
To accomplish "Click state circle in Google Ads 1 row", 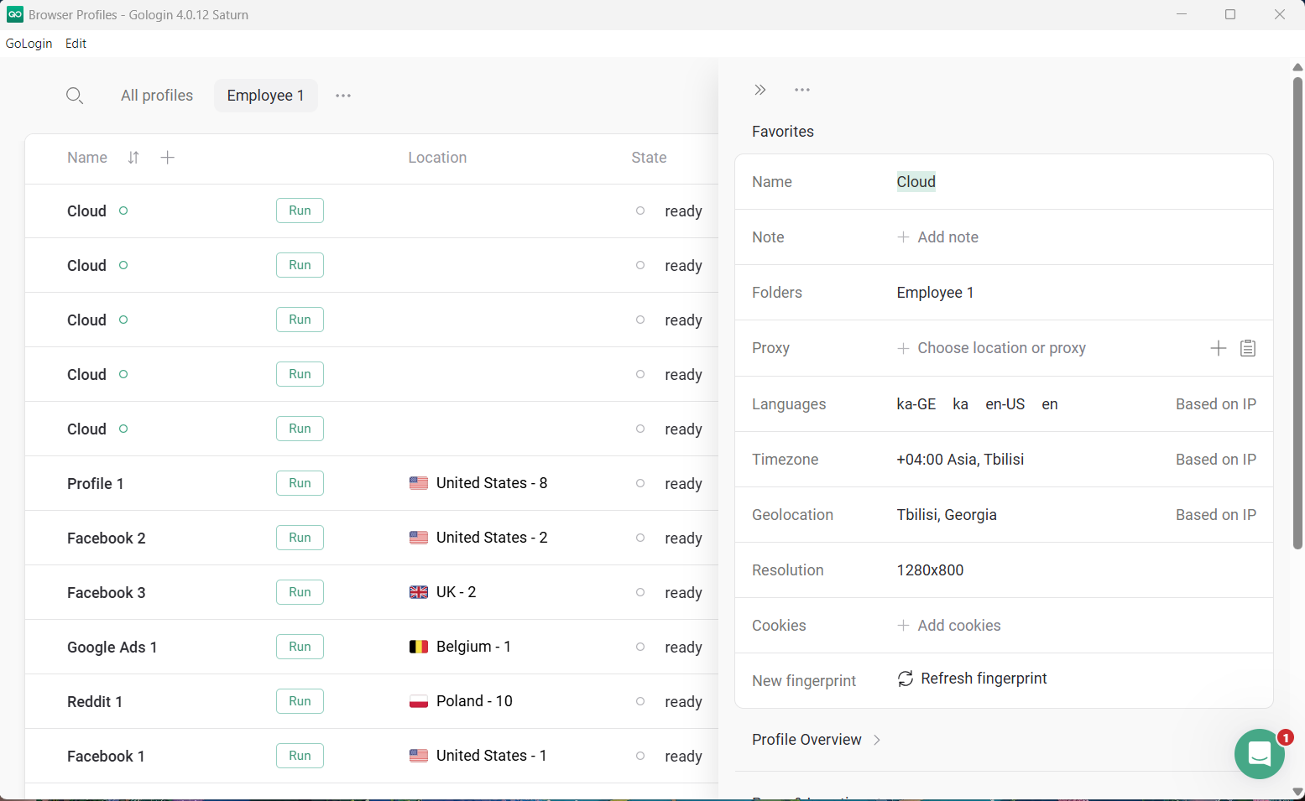I will (x=640, y=647).
